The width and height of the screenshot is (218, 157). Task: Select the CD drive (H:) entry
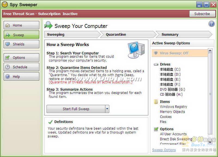(x=171, y=94)
